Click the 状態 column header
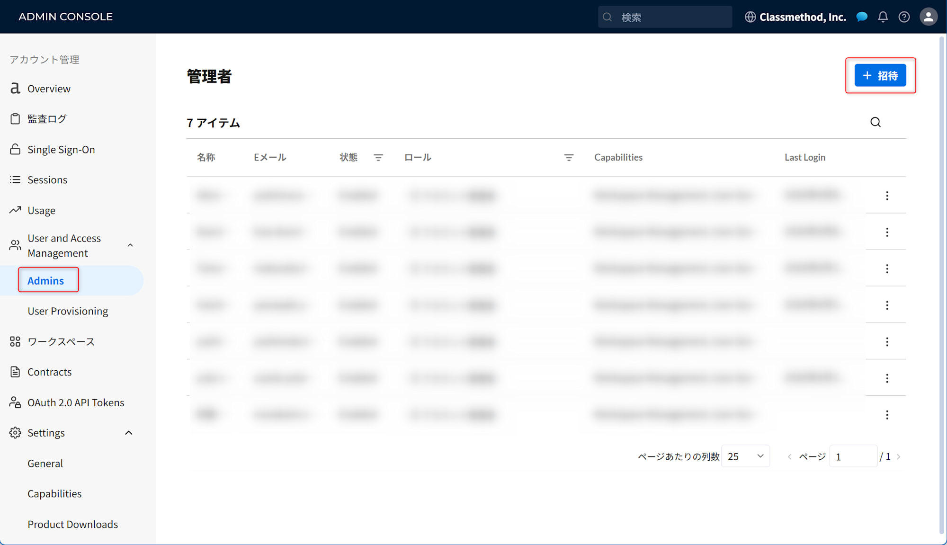 click(348, 157)
